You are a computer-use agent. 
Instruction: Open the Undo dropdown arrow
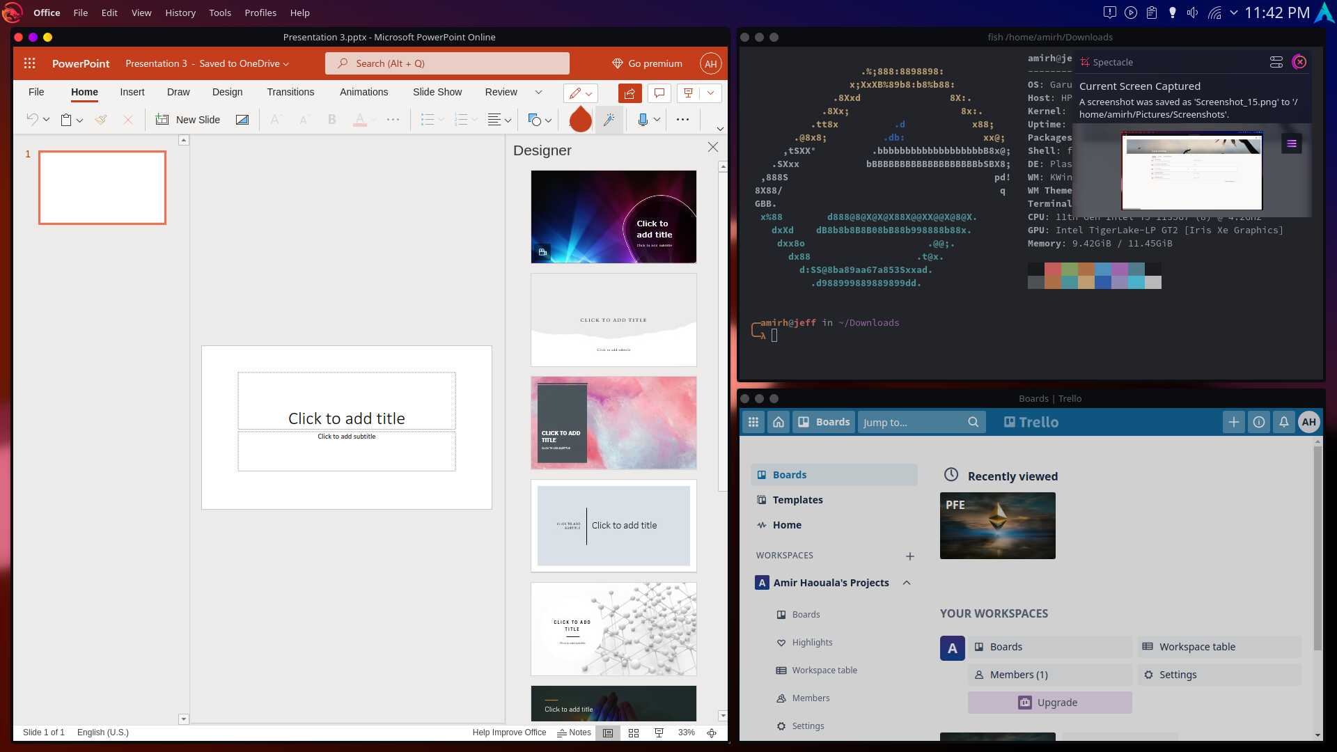coord(46,120)
